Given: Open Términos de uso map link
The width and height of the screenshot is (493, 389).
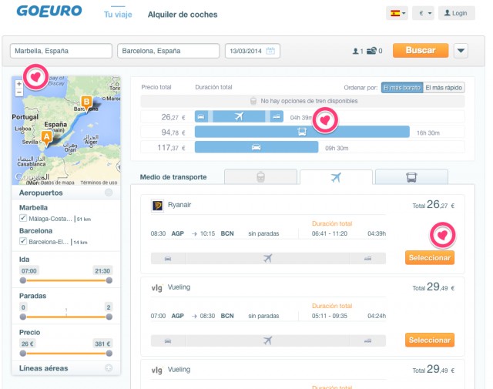Looking at the screenshot, I should click(99, 183).
